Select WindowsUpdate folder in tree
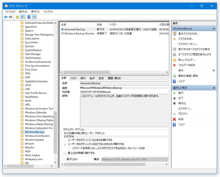 [34, 140]
